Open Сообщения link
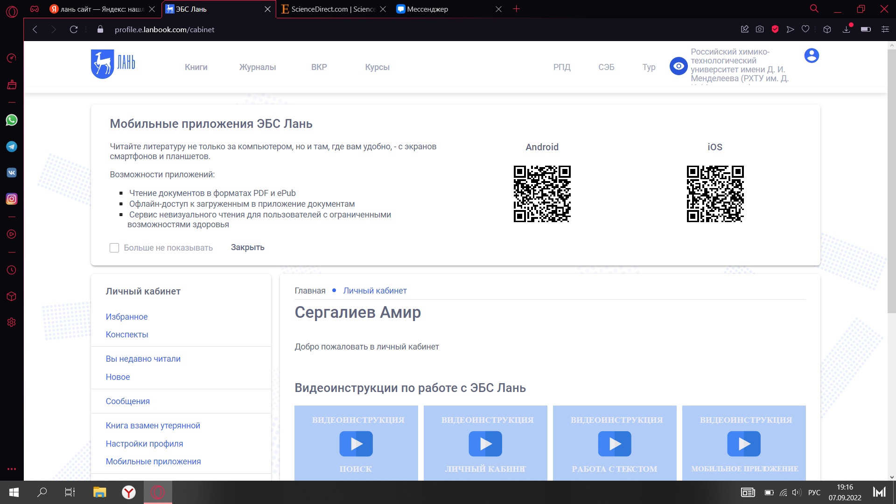Image resolution: width=896 pixels, height=504 pixels. coord(127,401)
